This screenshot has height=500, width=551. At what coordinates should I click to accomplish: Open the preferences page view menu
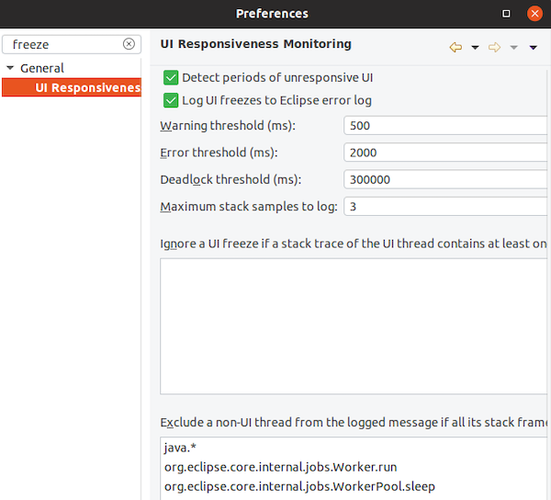[534, 48]
